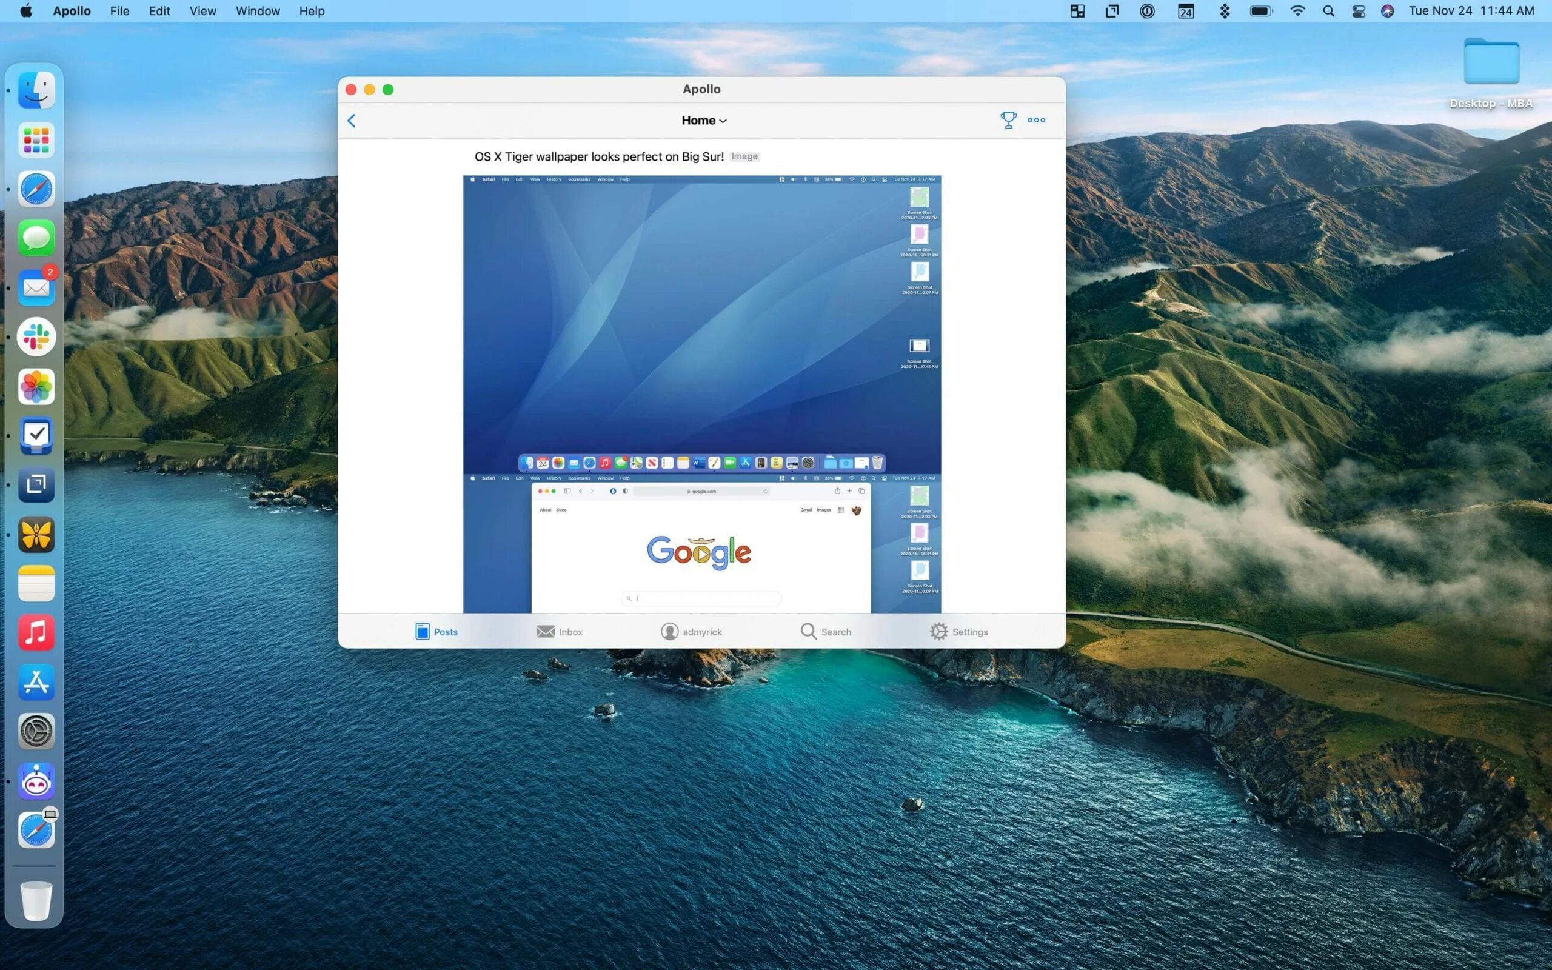Expand the Home feed dropdown
This screenshot has height=970, width=1552.
tap(703, 121)
